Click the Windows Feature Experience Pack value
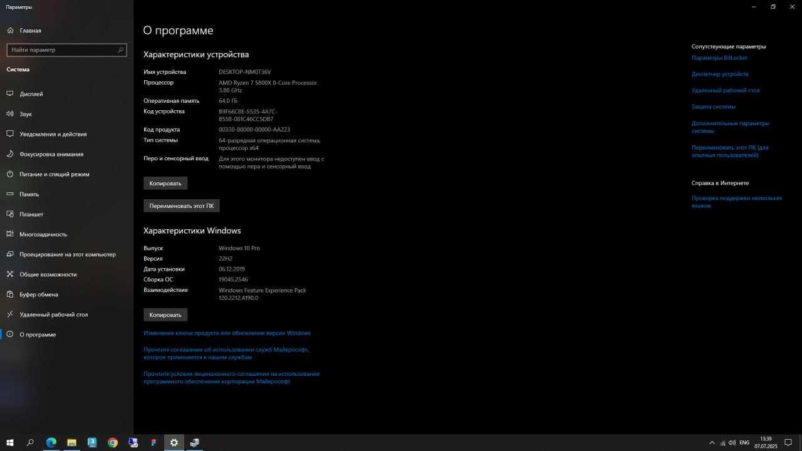 click(263, 294)
